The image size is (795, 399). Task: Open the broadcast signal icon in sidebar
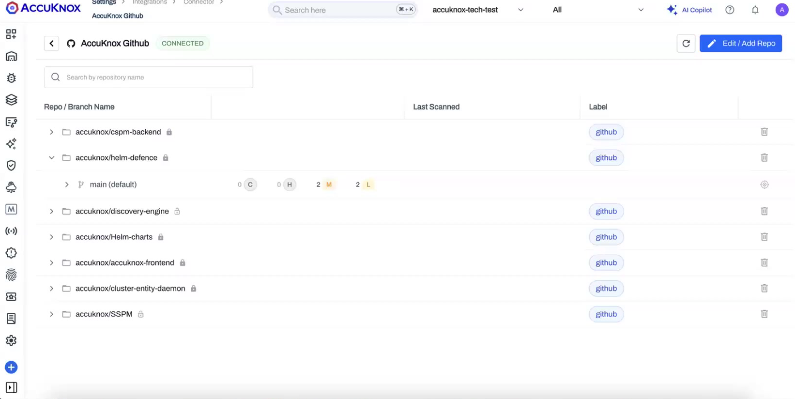click(11, 231)
